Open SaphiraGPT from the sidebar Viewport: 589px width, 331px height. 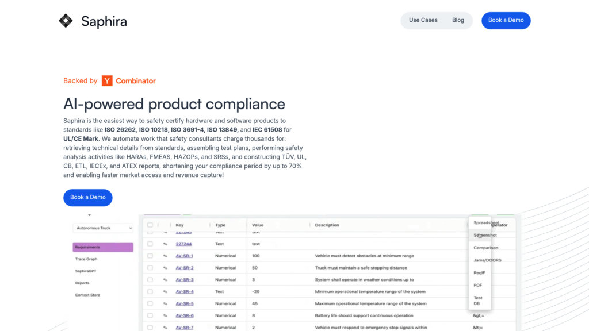point(86,271)
